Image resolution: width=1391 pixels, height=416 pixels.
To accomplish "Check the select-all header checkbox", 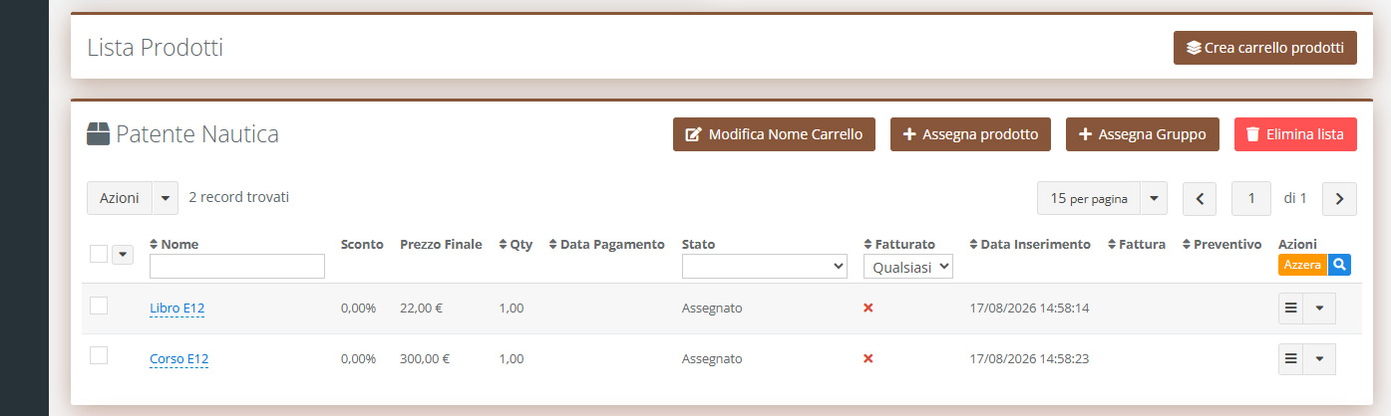I will (x=99, y=254).
